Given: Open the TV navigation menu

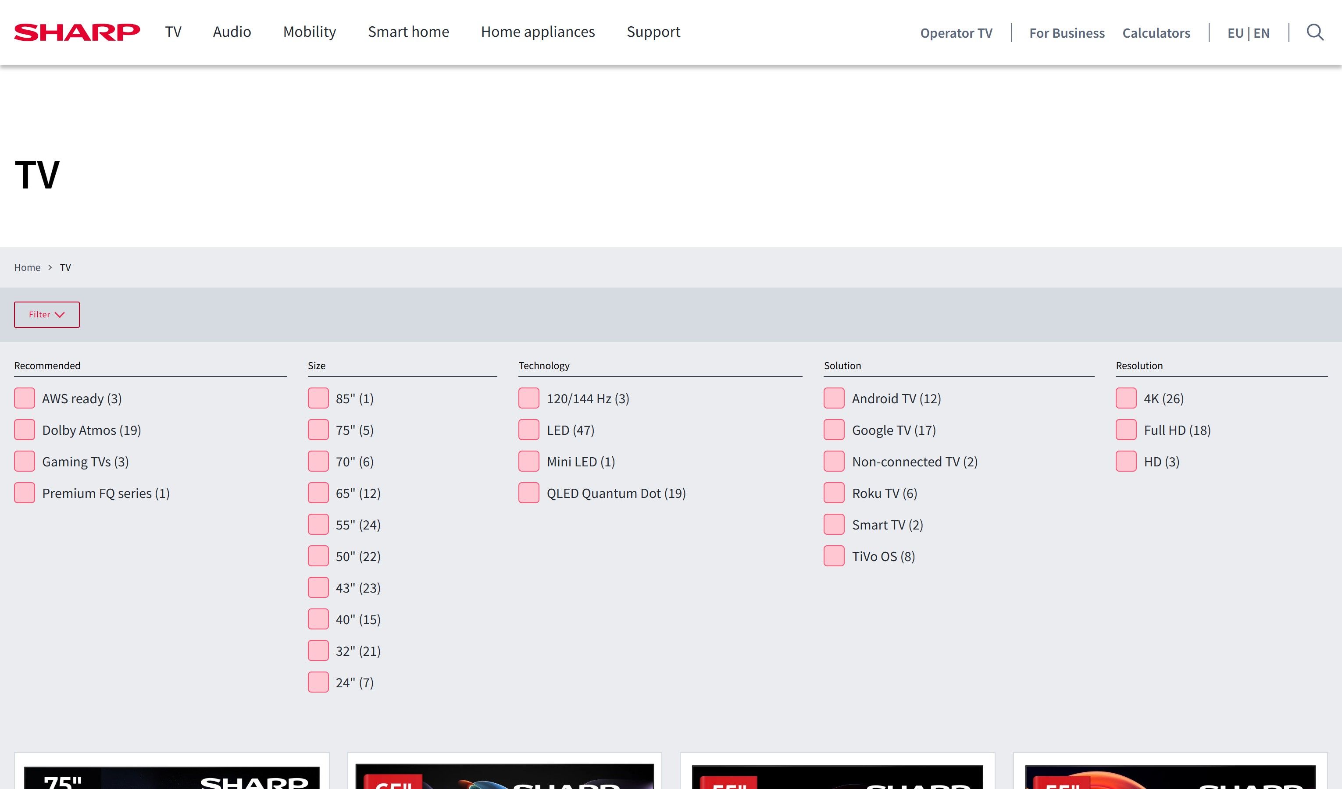Looking at the screenshot, I should pos(173,32).
